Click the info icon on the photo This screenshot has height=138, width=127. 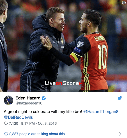(124, 3)
